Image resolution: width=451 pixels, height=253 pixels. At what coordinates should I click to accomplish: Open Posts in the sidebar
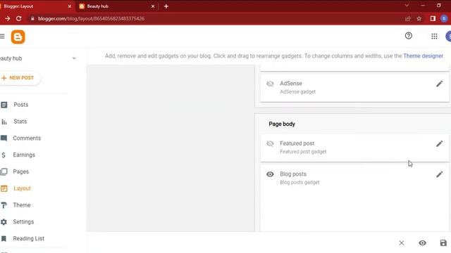click(21, 105)
